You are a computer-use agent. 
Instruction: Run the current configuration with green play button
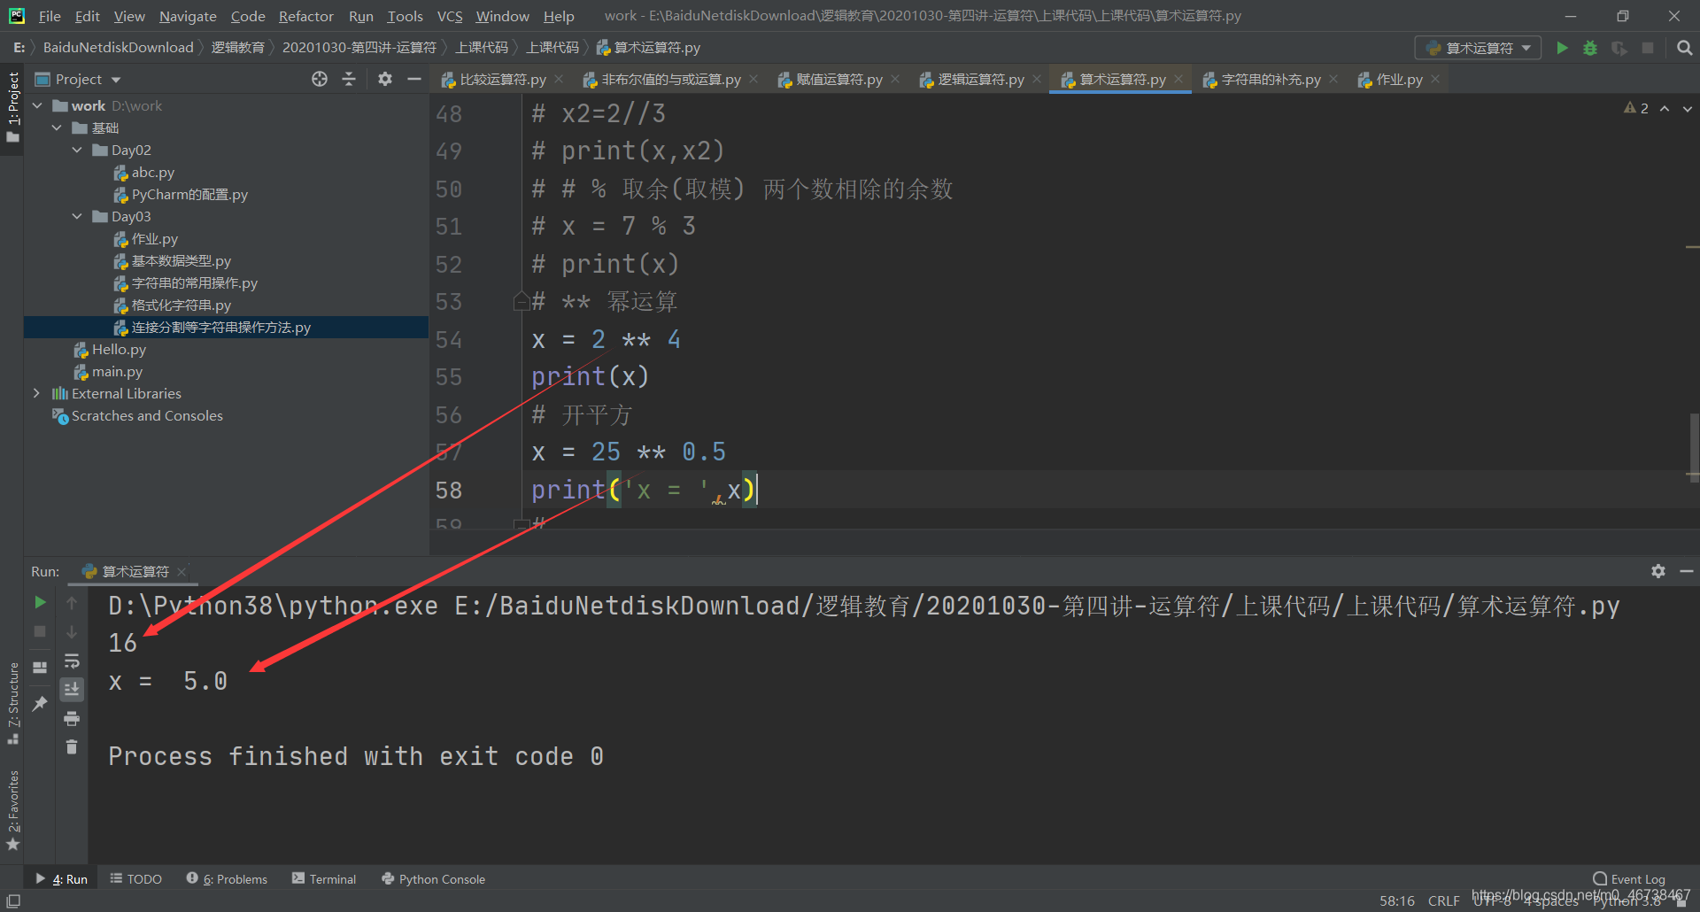coord(1562,48)
